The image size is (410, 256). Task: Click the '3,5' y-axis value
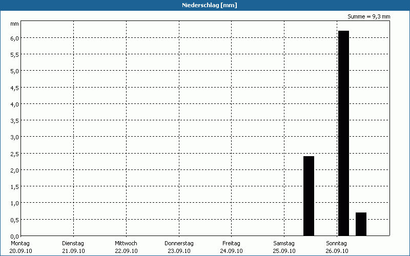click(15, 121)
